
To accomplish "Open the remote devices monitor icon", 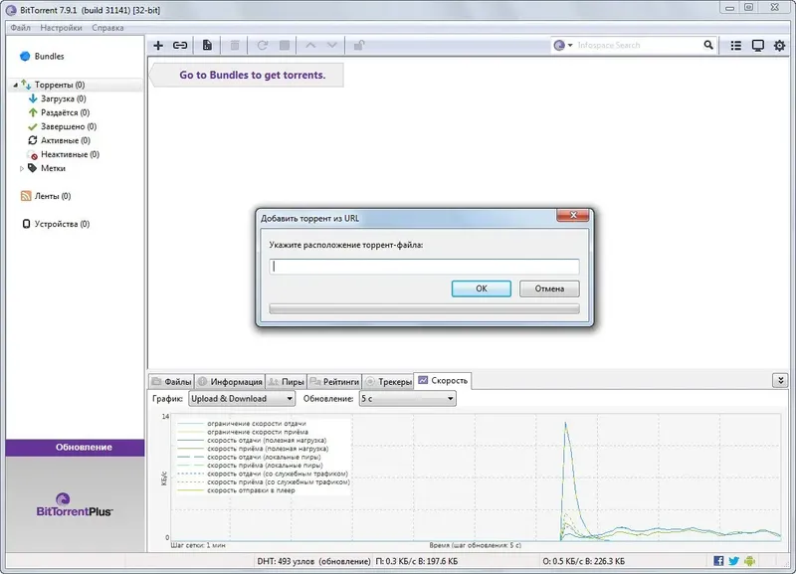I will point(757,45).
